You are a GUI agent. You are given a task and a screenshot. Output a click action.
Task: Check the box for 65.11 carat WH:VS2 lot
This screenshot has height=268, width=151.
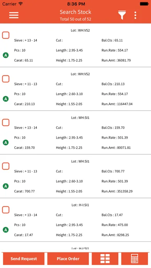(x=6, y=35)
